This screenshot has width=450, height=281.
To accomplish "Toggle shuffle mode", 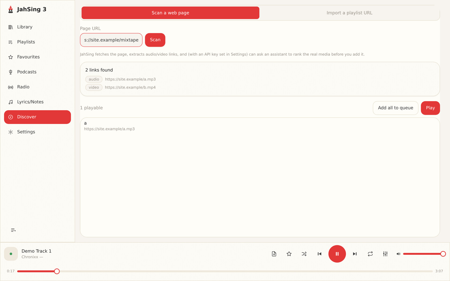I will tap(304, 254).
